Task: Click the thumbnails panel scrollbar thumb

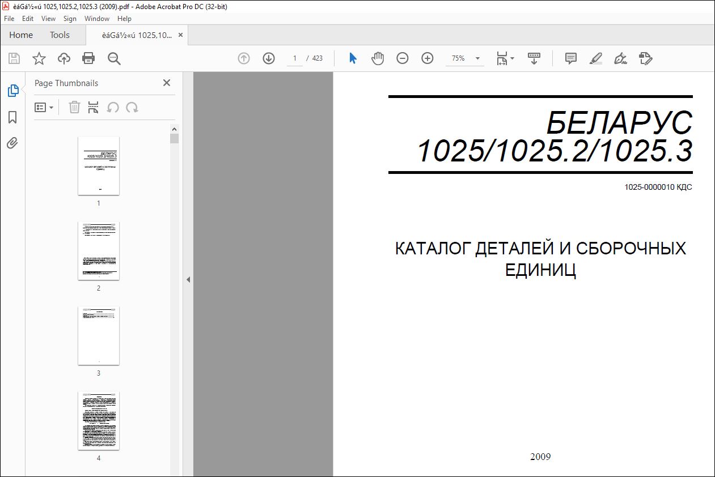Action: click(x=174, y=138)
